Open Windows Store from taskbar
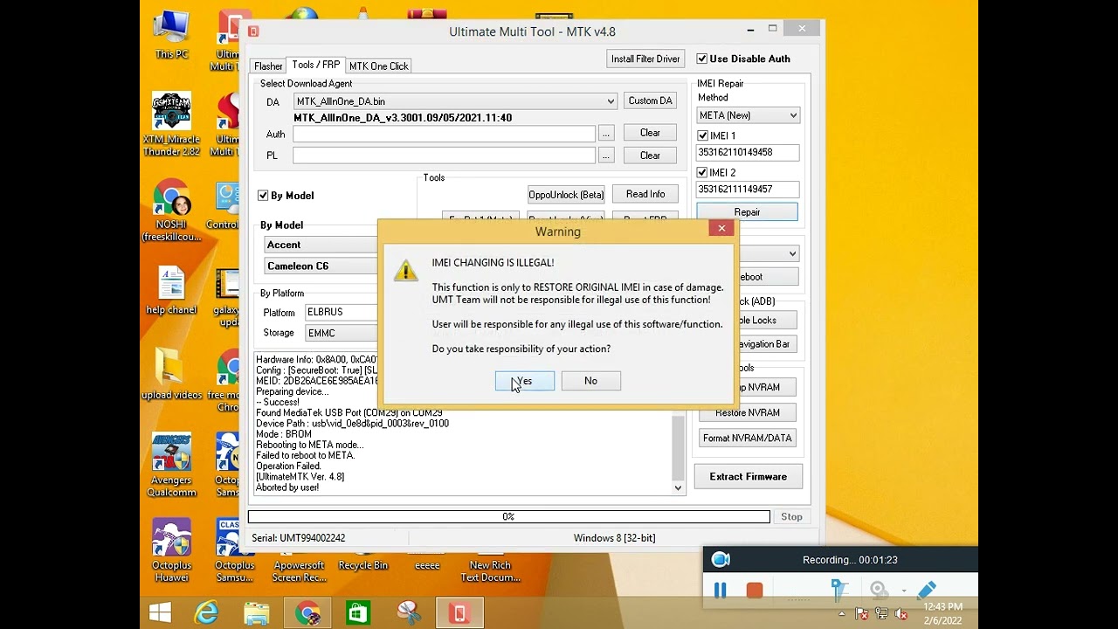The image size is (1118, 629). [358, 612]
